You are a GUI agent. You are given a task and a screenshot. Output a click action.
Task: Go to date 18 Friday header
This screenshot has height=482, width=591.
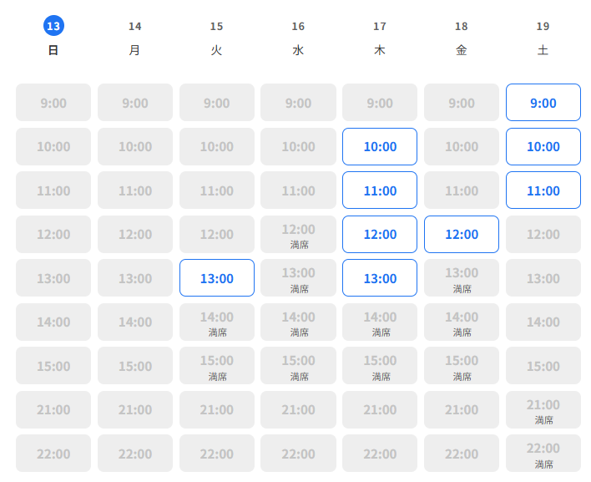point(462,38)
